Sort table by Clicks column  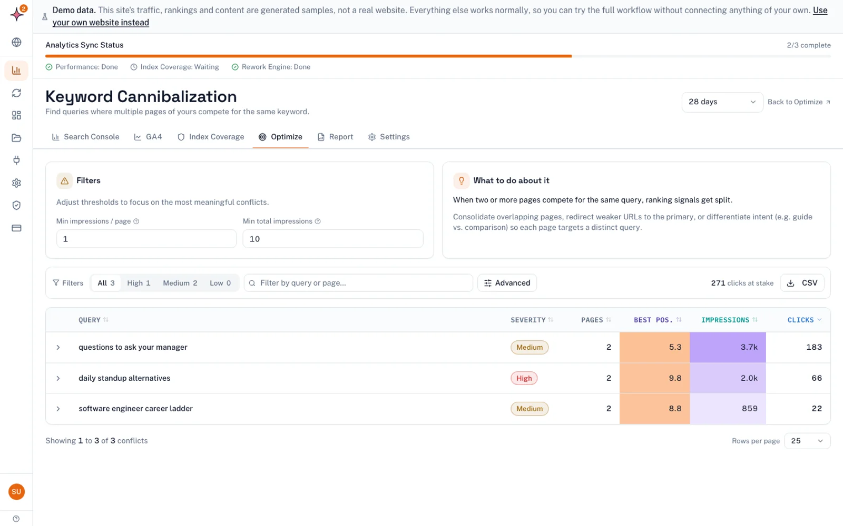[x=804, y=320]
